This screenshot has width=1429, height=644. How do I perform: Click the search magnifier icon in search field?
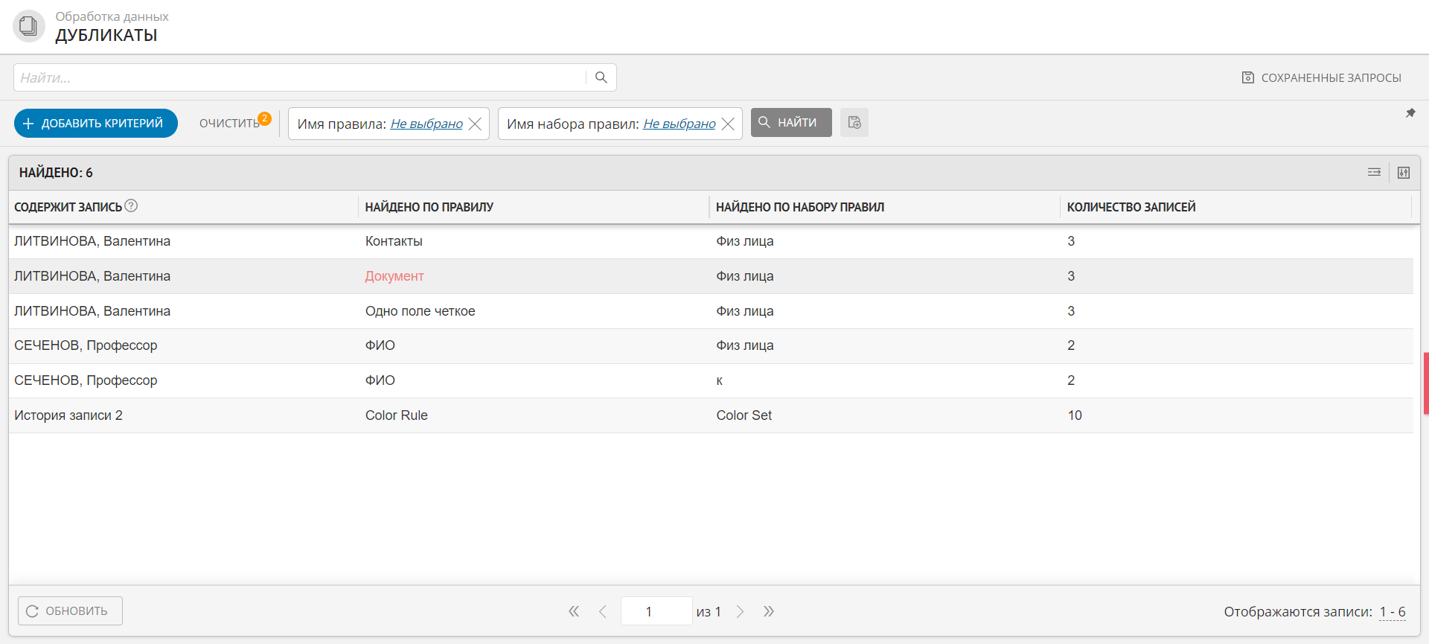pos(601,77)
